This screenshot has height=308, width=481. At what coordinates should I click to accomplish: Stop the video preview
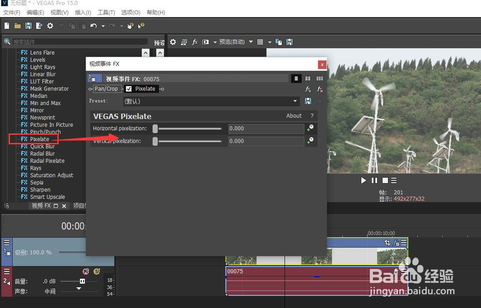pyautogui.click(x=385, y=181)
